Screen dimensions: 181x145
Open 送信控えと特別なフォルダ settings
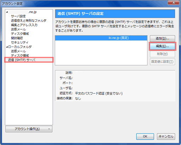coord(29,20)
